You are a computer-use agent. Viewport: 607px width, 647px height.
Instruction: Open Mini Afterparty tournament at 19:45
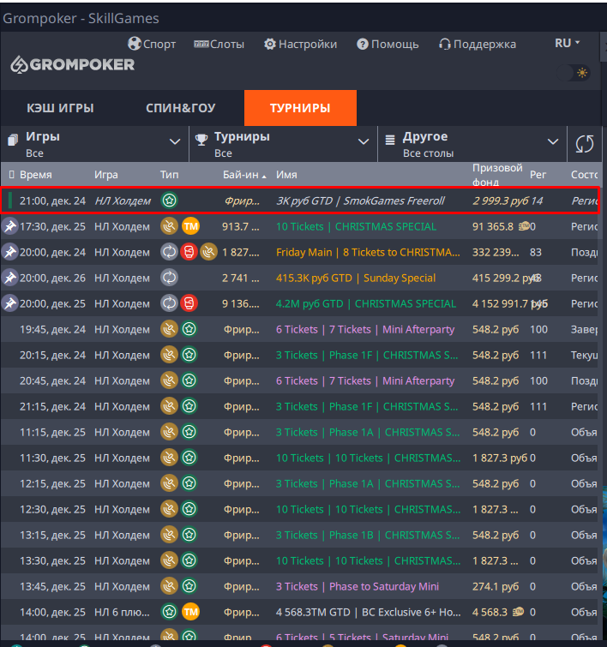coord(365,329)
